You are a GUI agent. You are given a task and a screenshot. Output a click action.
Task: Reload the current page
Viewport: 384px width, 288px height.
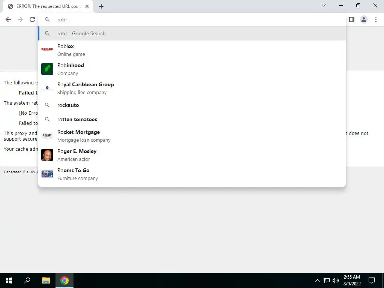(32, 19)
